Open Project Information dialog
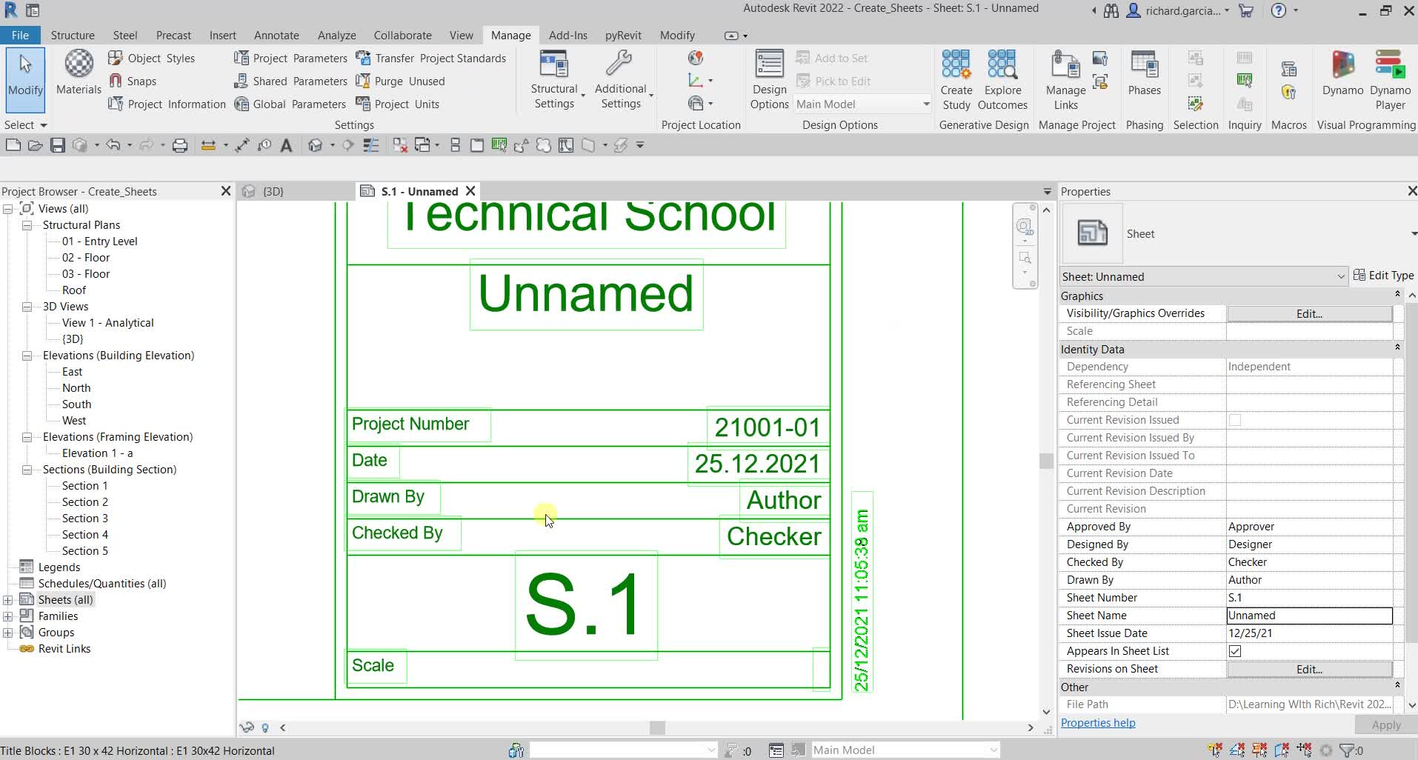The height and width of the screenshot is (760, 1418). pos(167,104)
